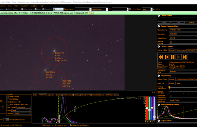Toggle the Live Stack button
This screenshot has height=127, width=197.
(x=58, y=9)
